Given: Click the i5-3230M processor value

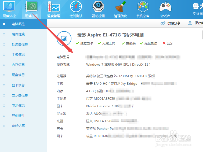Looking at the screenshot, I should click(x=120, y=76).
